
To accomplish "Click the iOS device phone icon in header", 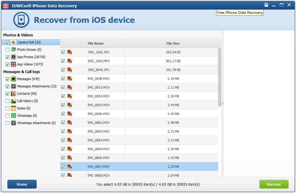I will [x=21, y=20].
